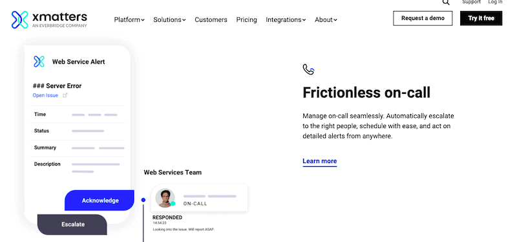Expand the About dropdown menu
Viewport: 517px width, 242px height.
coord(326,20)
